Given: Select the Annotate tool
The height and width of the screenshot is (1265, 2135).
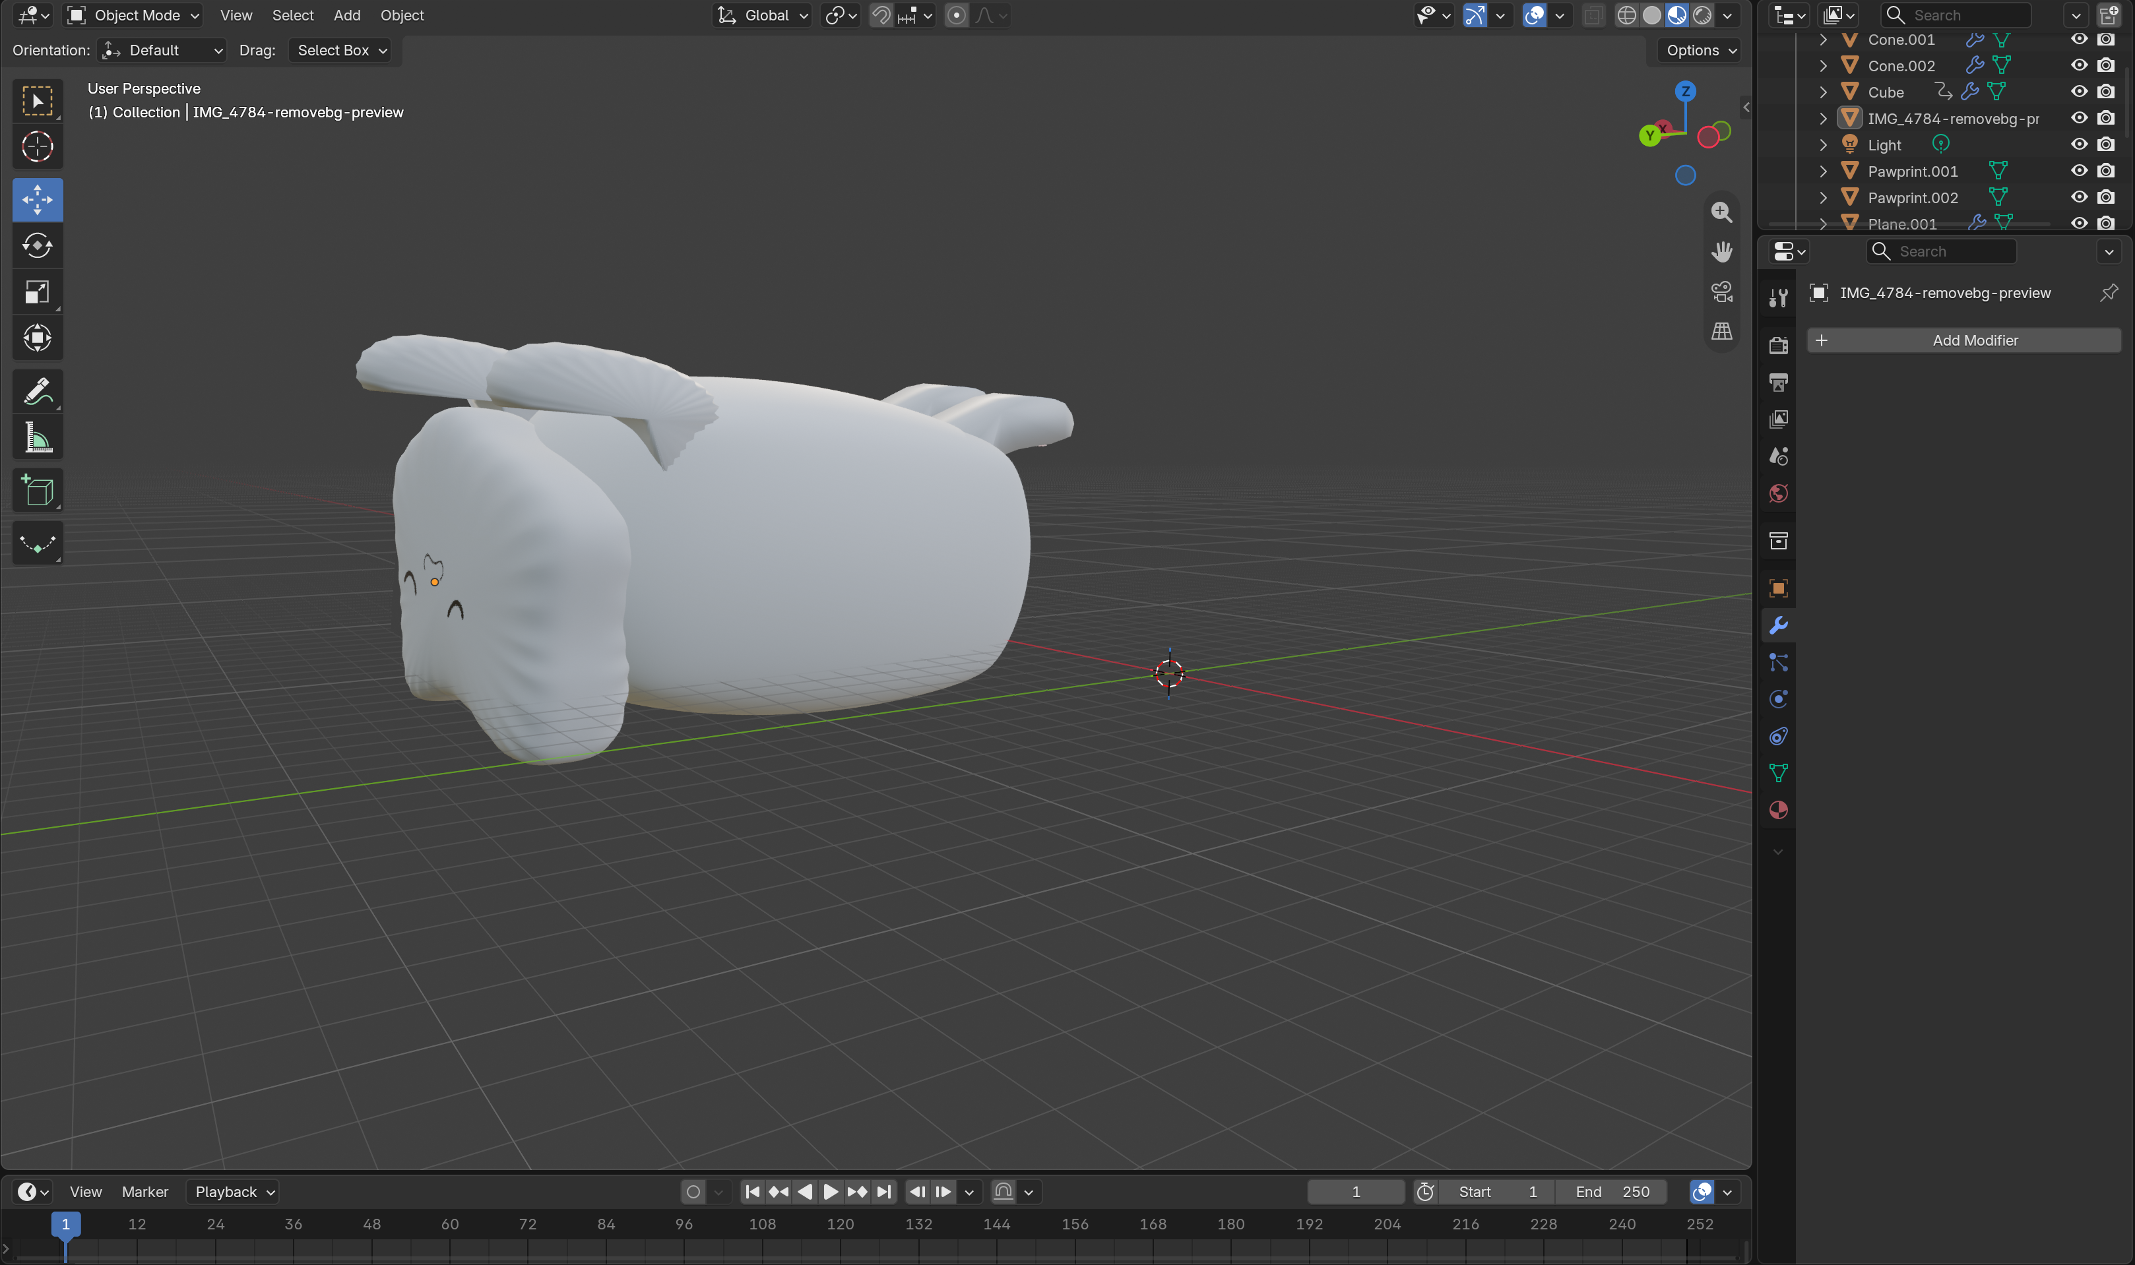Looking at the screenshot, I should pos(38,391).
